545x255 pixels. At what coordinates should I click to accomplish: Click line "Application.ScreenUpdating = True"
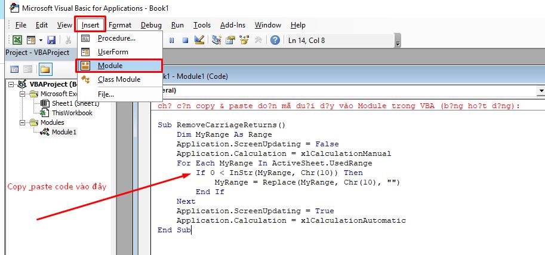(255, 211)
